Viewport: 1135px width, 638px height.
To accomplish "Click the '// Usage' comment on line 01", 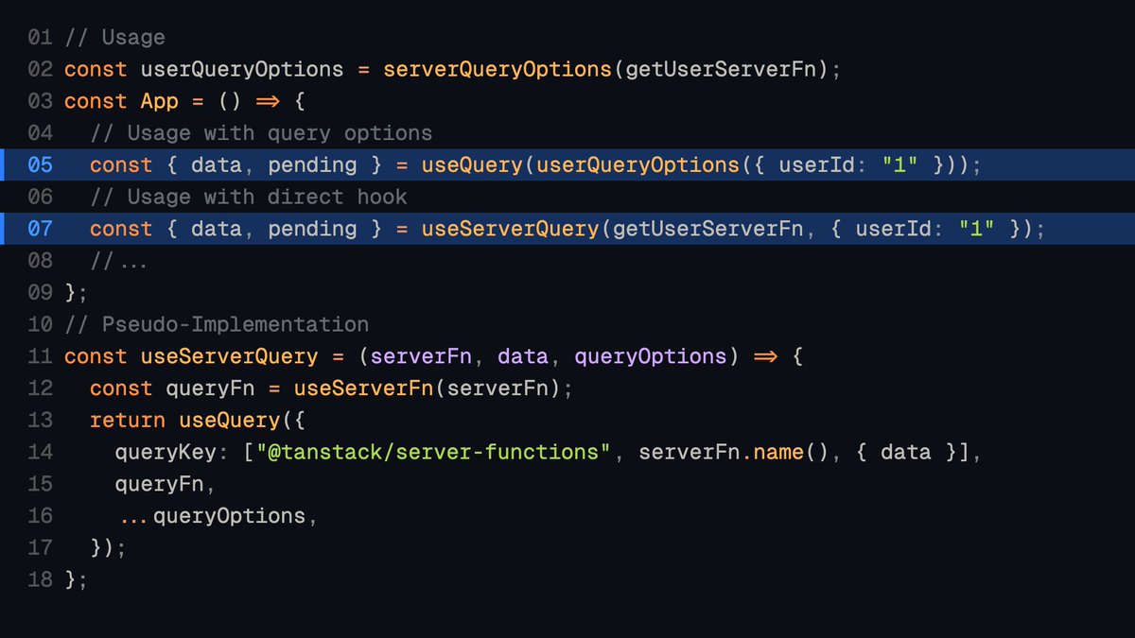I will click(114, 38).
